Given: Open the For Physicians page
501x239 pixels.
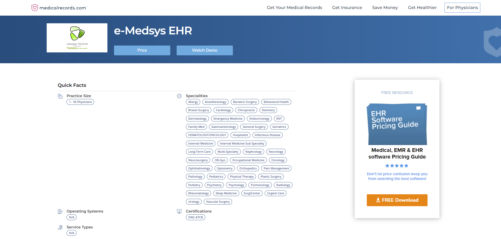Looking at the screenshot, I should (x=462, y=7).
